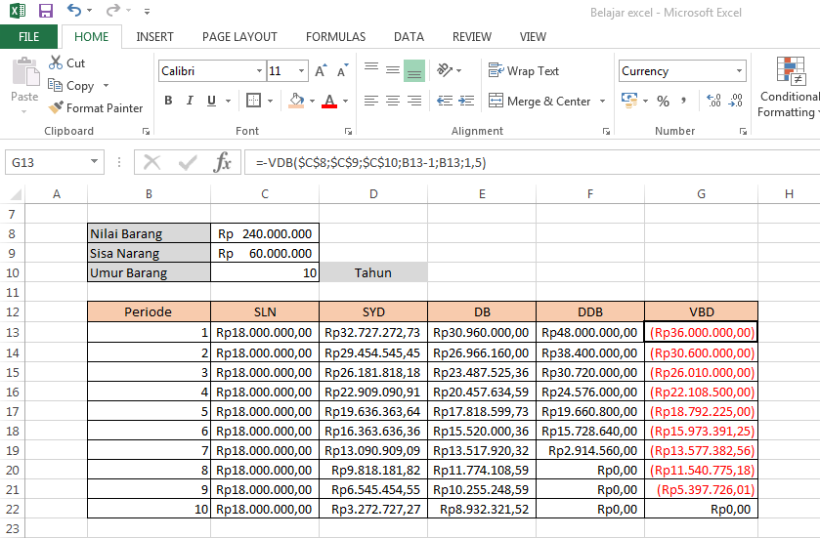Open Clipboard group dialog launcher

click(146, 131)
